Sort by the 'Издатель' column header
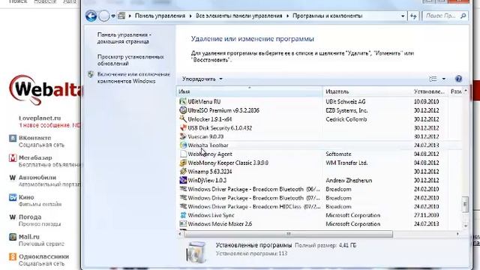 367,91
